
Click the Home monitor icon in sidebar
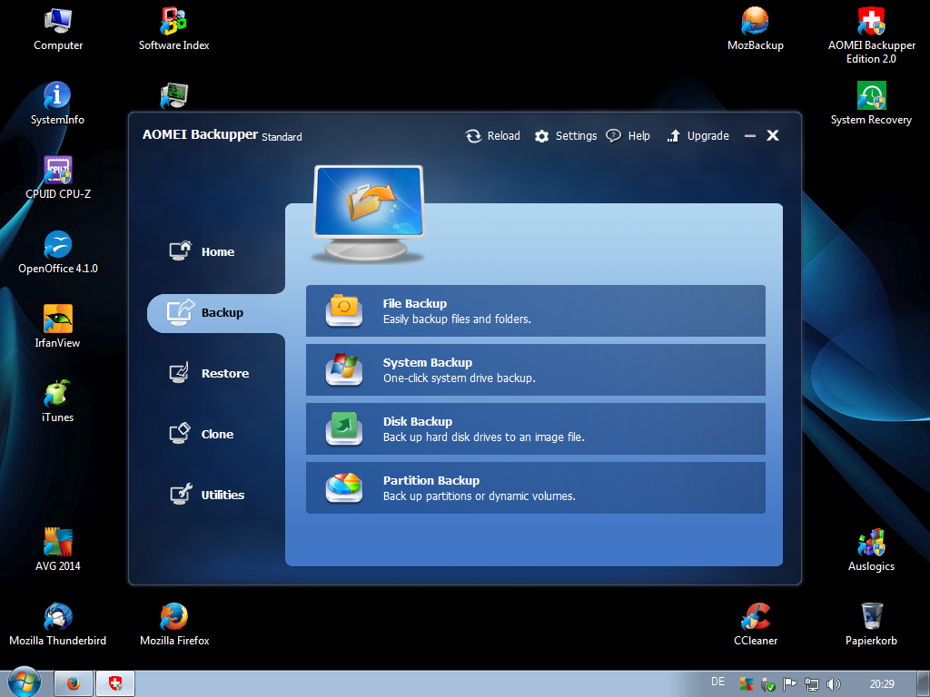[x=181, y=250]
